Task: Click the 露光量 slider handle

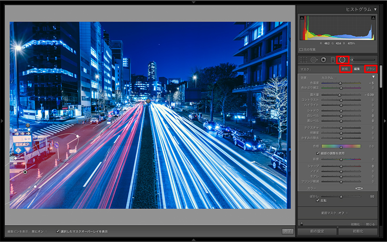Action: (x=339, y=94)
